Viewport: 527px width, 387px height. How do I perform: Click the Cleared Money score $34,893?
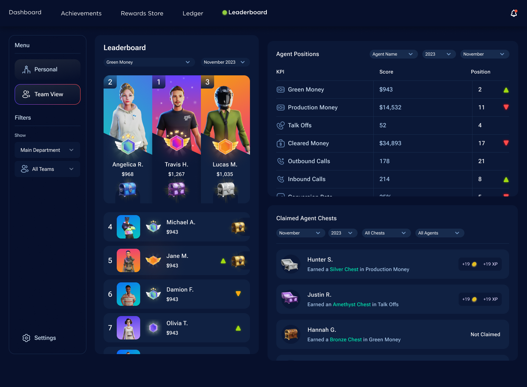click(x=390, y=143)
